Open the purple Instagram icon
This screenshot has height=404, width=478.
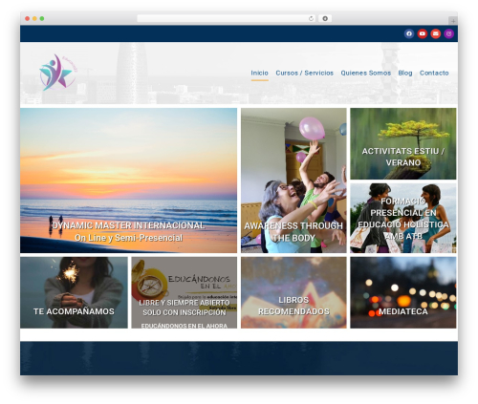click(x=449, y=33)
